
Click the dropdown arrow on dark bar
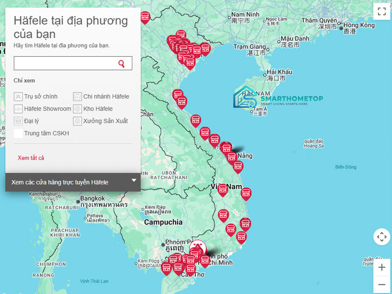pyautogui.click(x=134, y=180)
